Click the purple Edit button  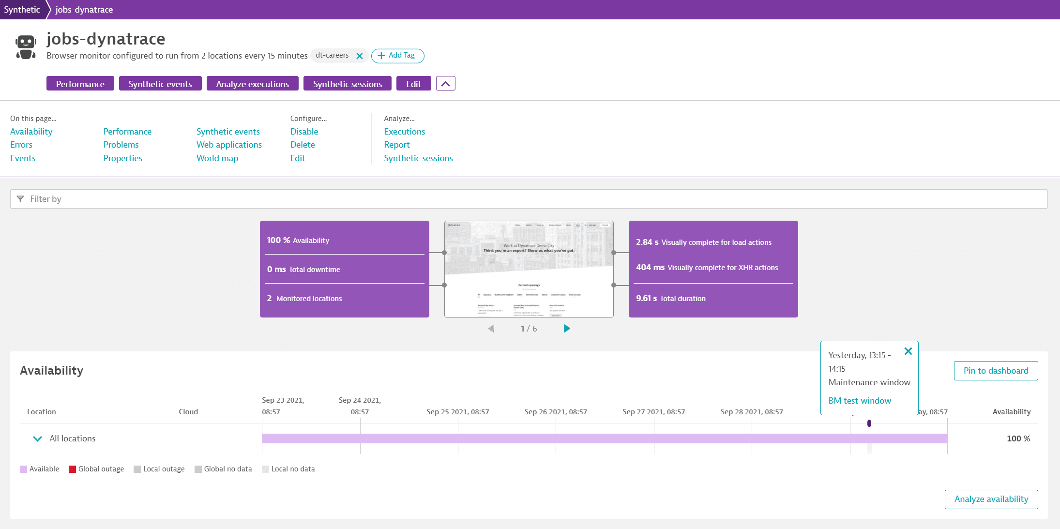[414, 84]
